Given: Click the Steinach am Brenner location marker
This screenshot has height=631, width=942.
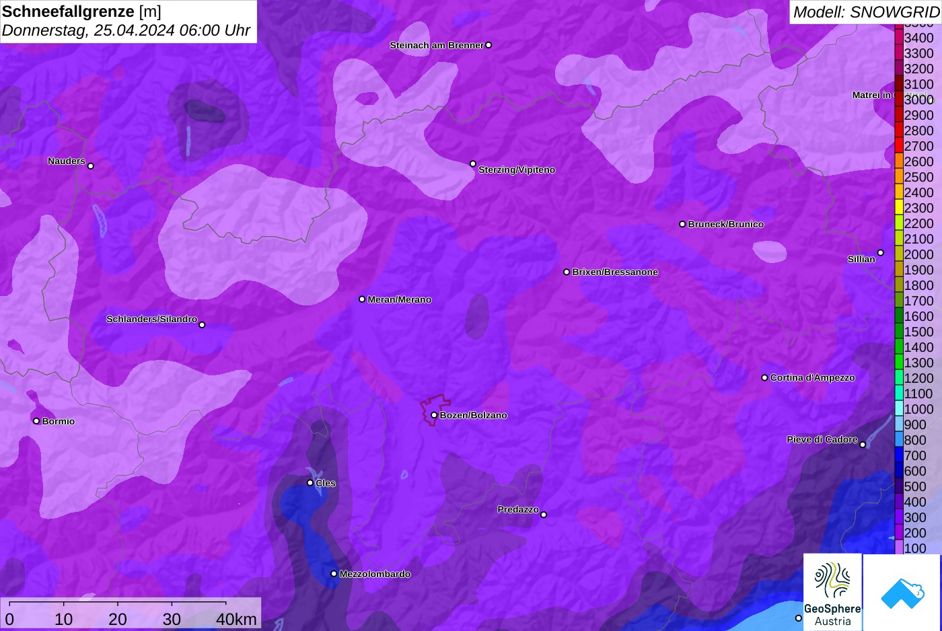Looking at the screenshot, I should [488, 45].
